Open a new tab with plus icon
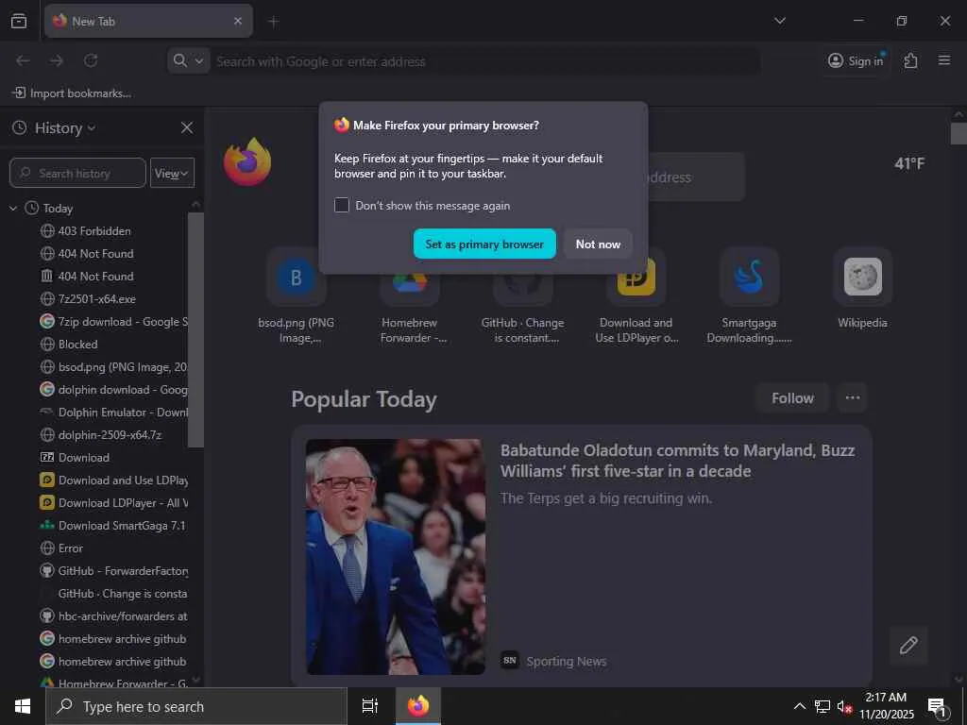This screenshot has width=967, height=725. tap(274, 22)
